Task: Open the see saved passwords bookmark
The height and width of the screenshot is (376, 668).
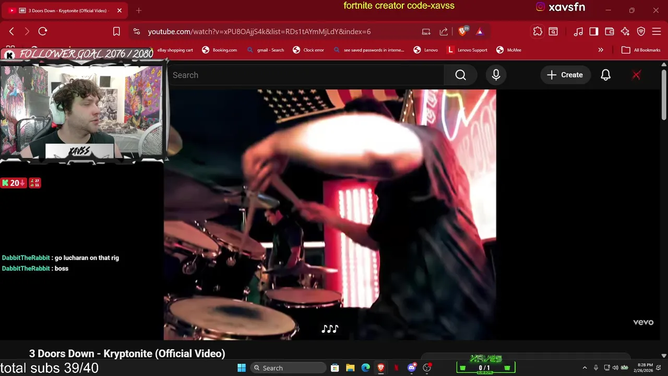Action: pyautogui.click(x=368, y=50)
